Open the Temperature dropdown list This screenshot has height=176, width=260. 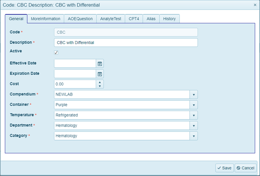(194, 115)
